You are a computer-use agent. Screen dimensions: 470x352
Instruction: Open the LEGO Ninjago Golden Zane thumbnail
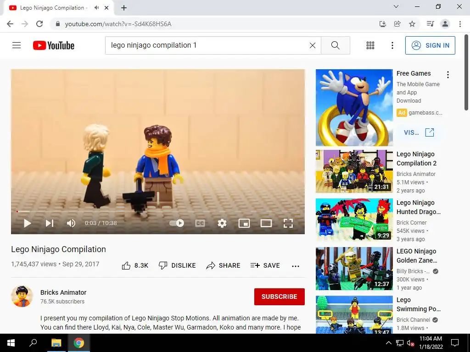tap(354, 269)
